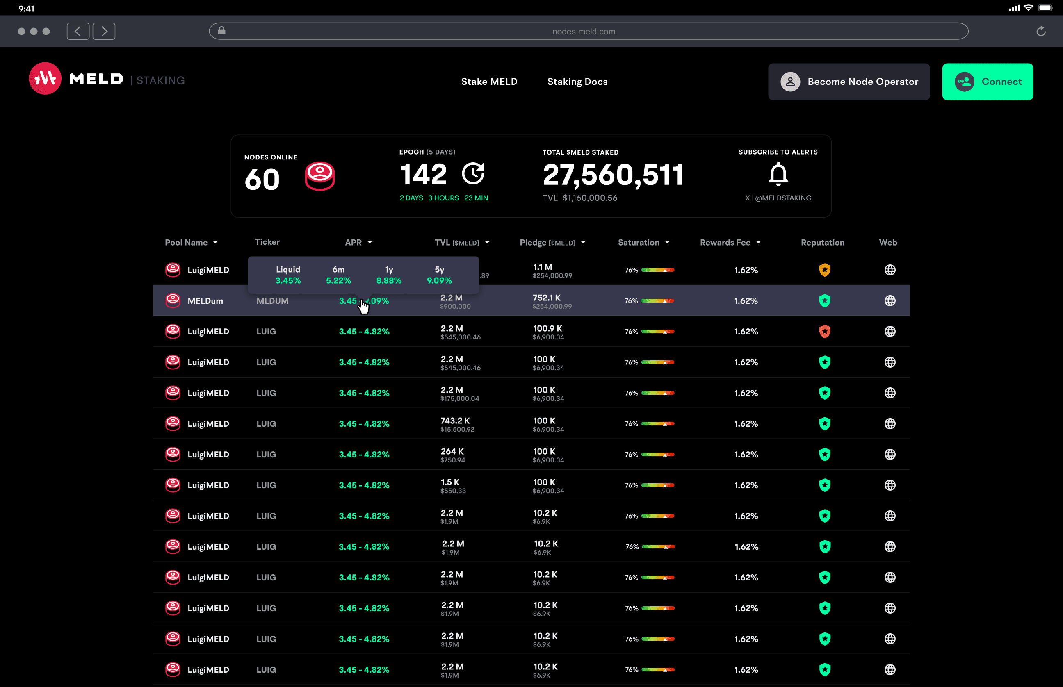Click the green shield reputation badge for MELDum
The image size is (1063, 687).
point(825,300)
